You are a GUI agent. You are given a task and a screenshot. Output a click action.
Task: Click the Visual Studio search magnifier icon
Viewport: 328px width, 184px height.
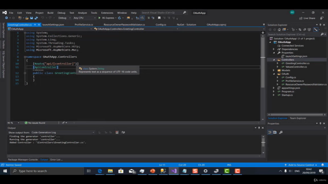(184, 13)
